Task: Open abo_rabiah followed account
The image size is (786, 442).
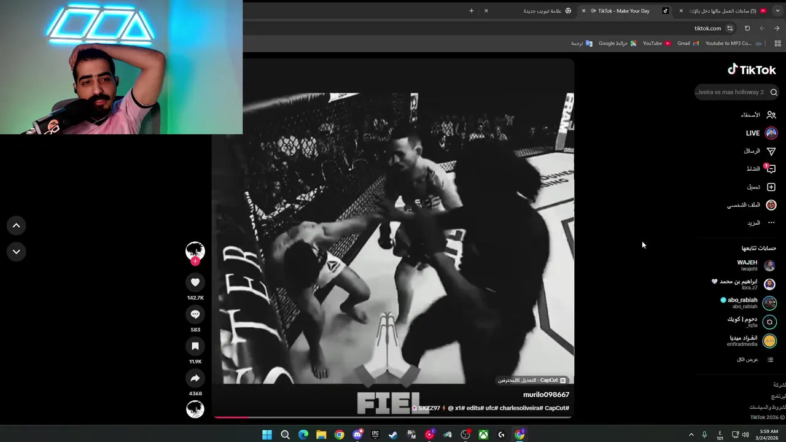Action: 748,303
